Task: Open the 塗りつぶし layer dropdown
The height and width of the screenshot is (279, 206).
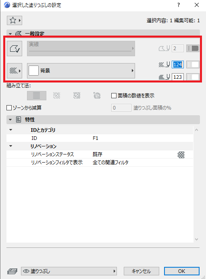Action: coord(69,271)
